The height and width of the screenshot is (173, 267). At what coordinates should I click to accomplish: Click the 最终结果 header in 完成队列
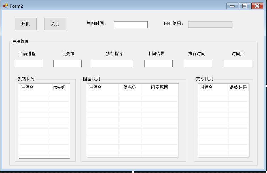[239, 87]
